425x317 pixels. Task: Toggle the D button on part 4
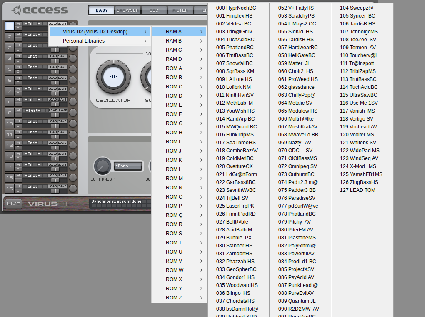(x=18, y=60)
